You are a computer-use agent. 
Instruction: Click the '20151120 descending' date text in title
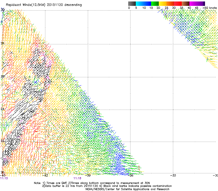click(x=65, y=5)
